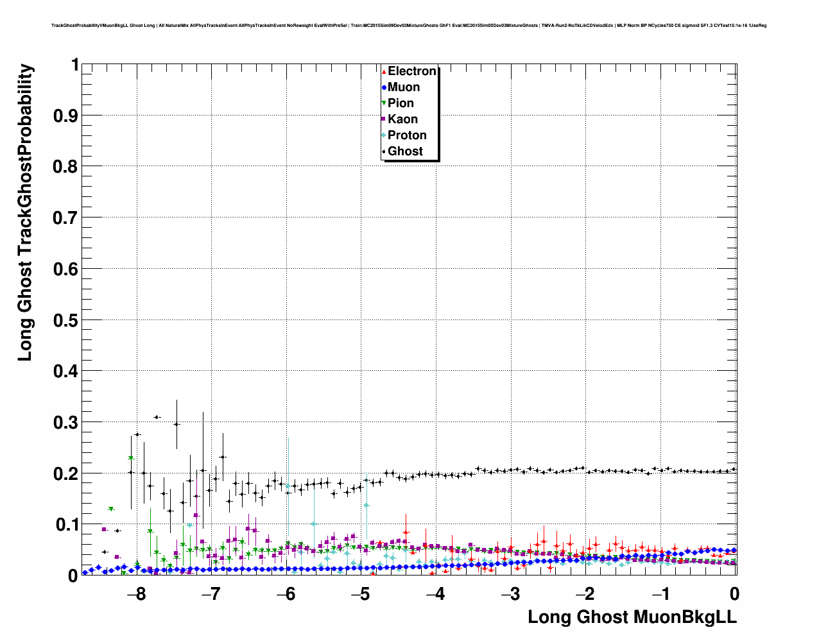Click the y-axis title Long Ghost TrackGhostProbability
819x639 pixels.
pyautogui.click(x=24, y=212)
